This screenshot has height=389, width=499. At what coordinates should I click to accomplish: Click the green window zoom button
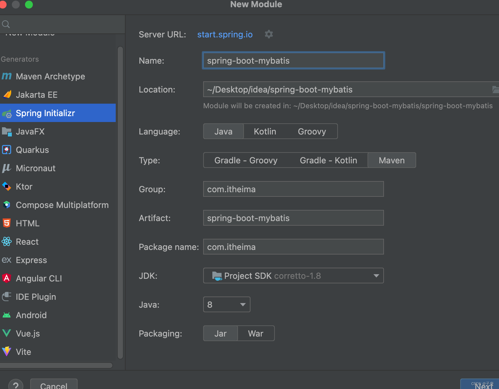coord(29,5)
